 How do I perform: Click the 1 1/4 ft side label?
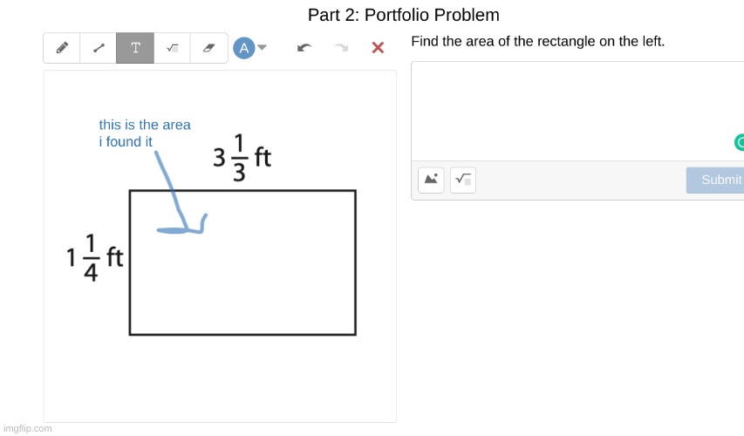(94, 258)
